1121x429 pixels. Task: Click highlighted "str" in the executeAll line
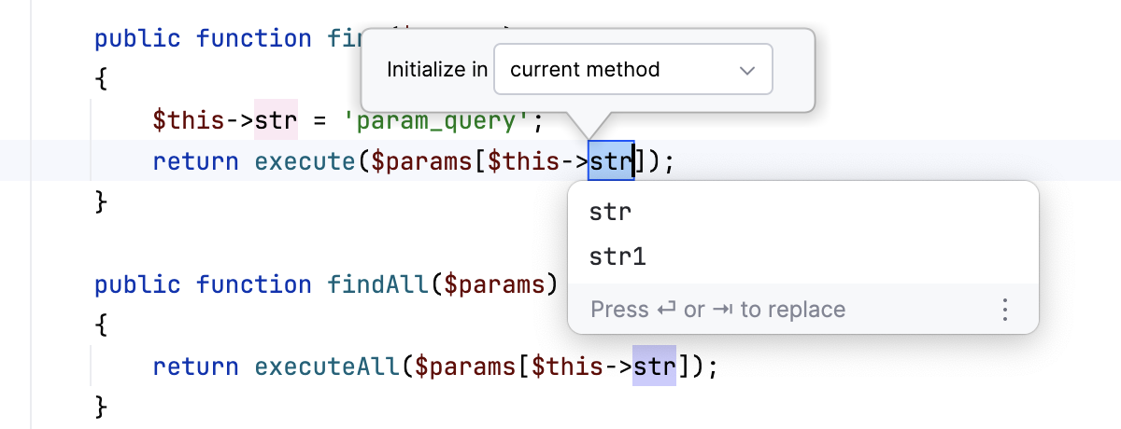coord(654,367)
